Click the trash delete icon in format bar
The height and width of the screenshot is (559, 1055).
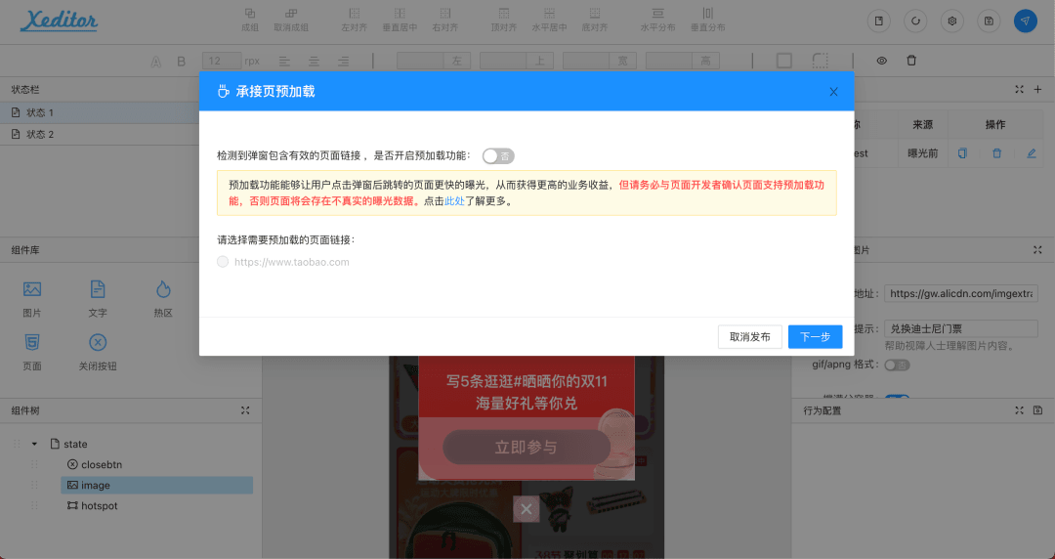(x=911, y=61)
